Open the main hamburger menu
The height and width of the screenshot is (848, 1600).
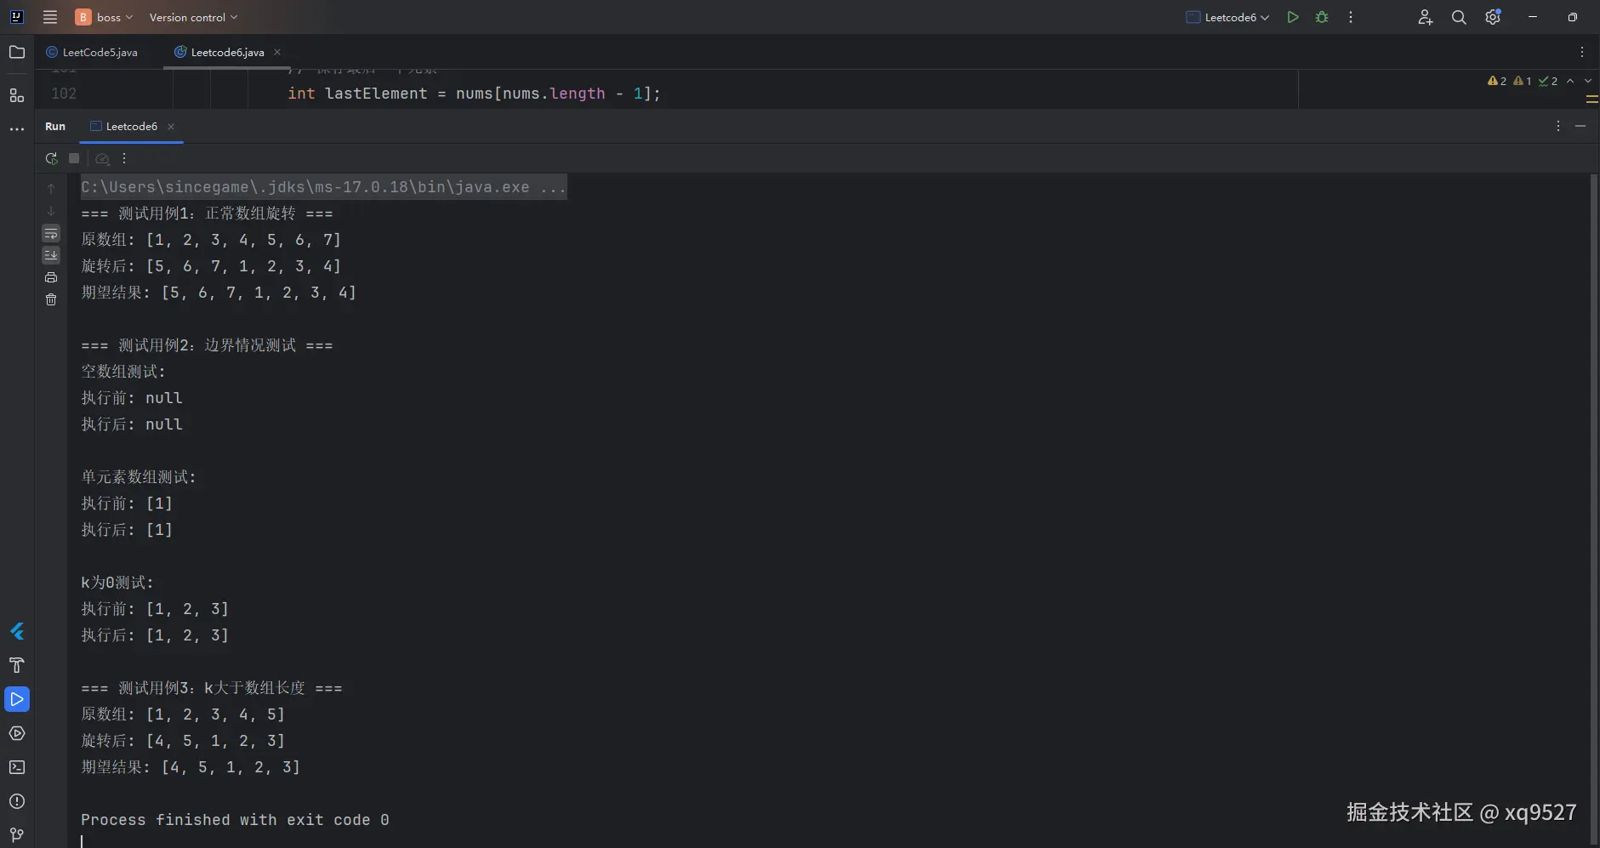(x=50, y=17)
